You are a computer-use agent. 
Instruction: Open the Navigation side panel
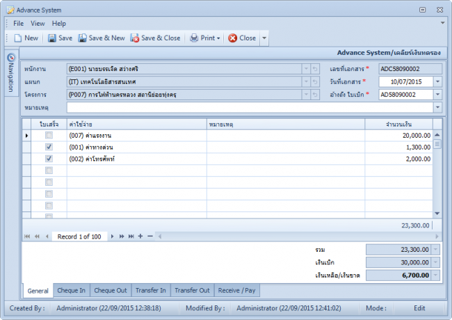[11, 73]
